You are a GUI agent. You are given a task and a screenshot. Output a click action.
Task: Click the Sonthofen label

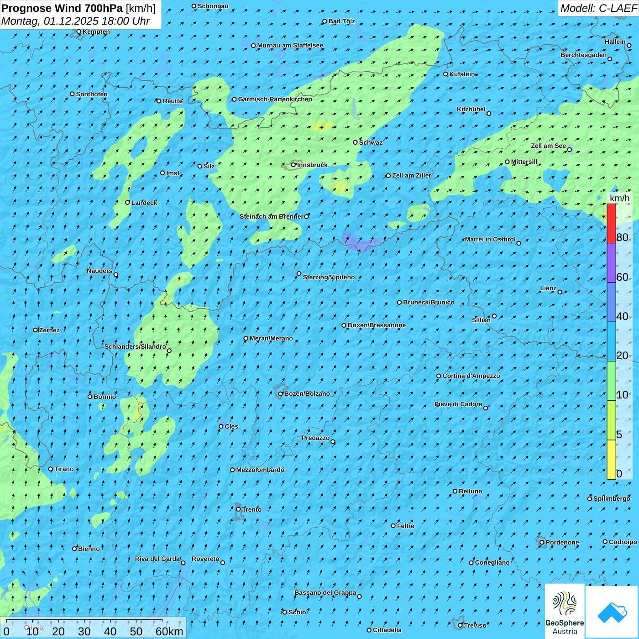click(x=92, y=94)
